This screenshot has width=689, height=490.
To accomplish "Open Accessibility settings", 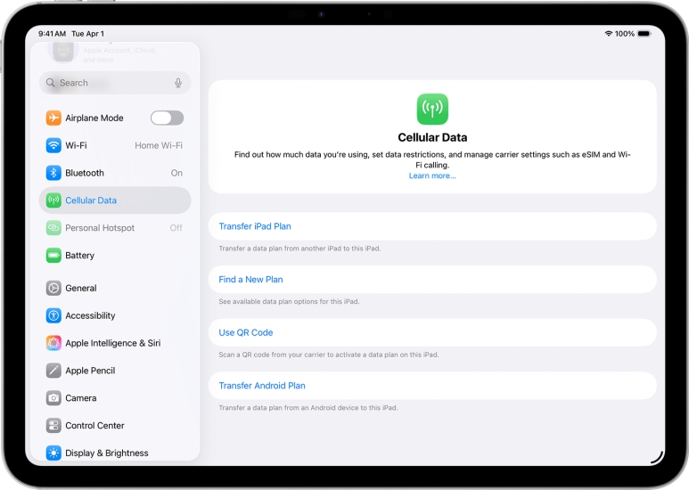I will (115, 315).
